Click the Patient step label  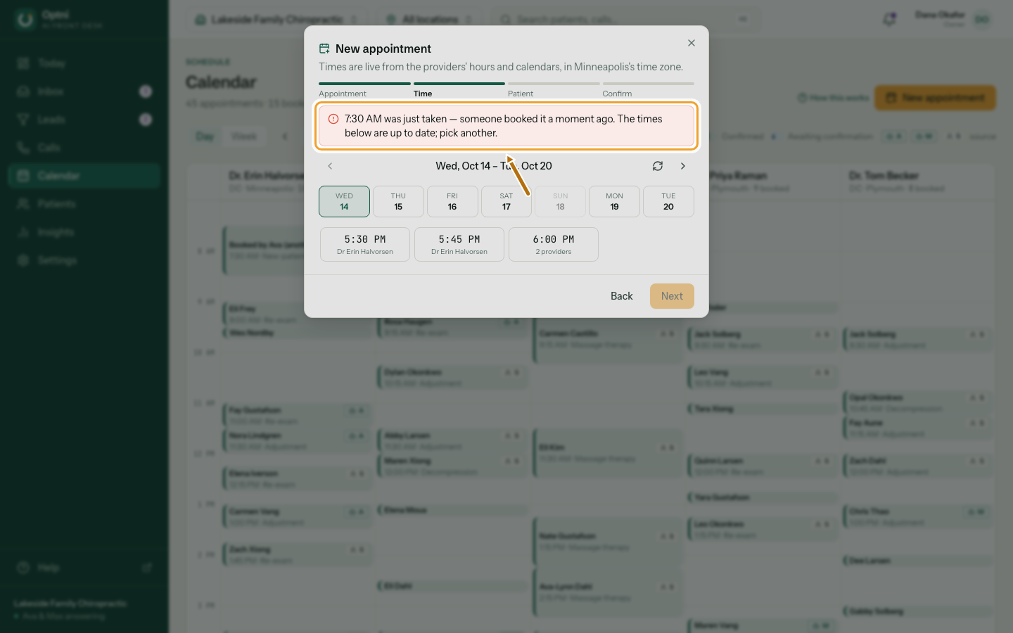pos(521,94)
